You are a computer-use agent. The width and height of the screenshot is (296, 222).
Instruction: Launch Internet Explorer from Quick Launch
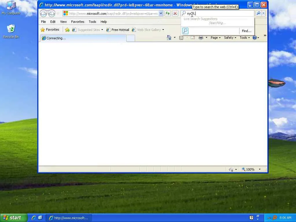34,218
